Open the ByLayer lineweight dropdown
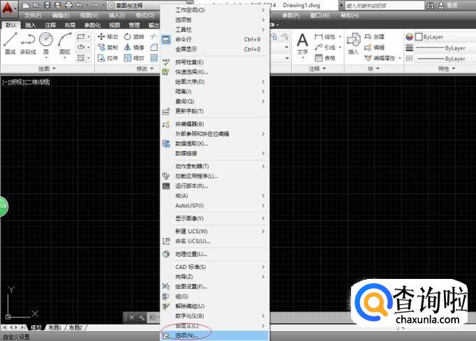 point(445,48)
